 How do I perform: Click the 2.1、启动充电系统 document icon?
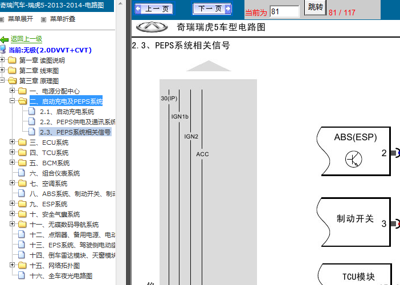tap(32, 111)
